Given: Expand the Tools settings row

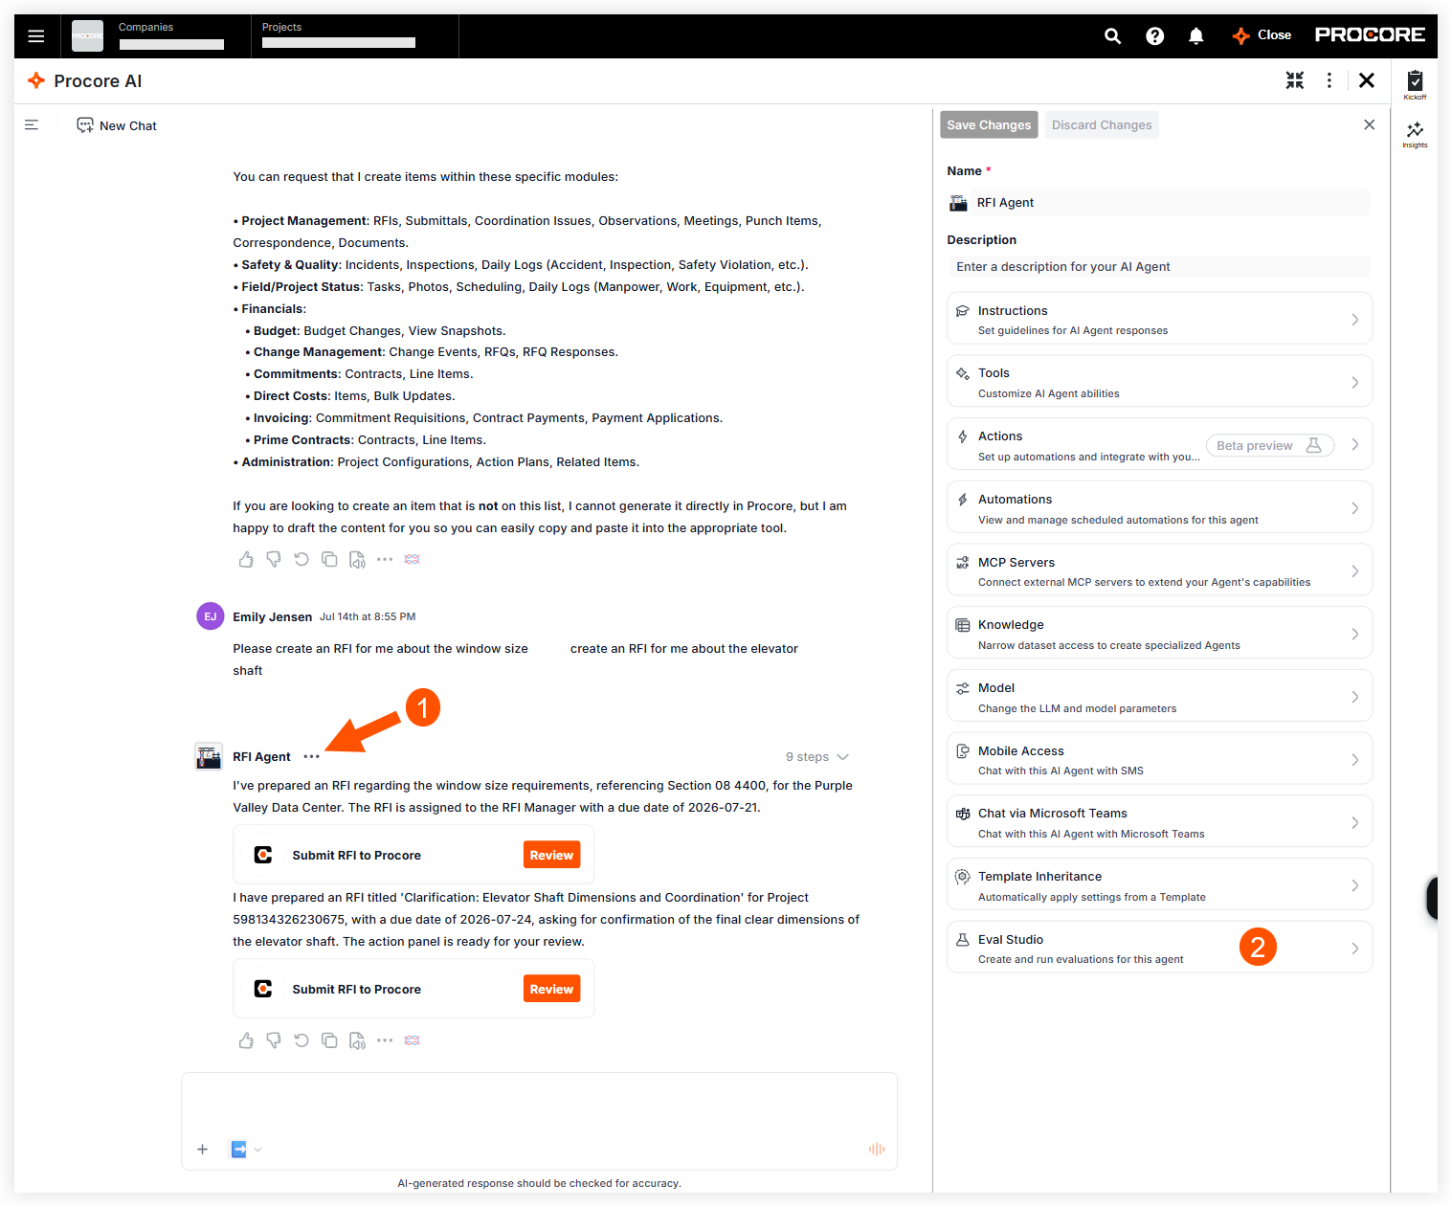Looking at the screenshot, I should pyautogui.click(x=1159, y=382).
